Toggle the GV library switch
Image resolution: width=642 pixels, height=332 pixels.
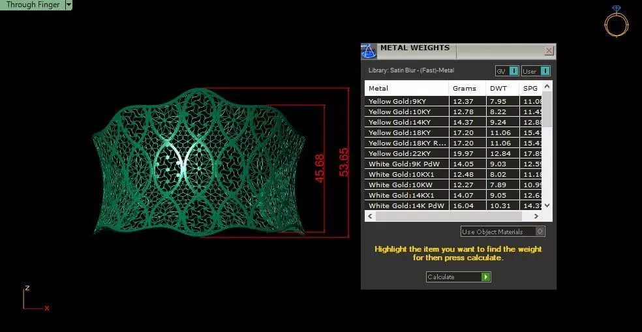coord(507,71)
